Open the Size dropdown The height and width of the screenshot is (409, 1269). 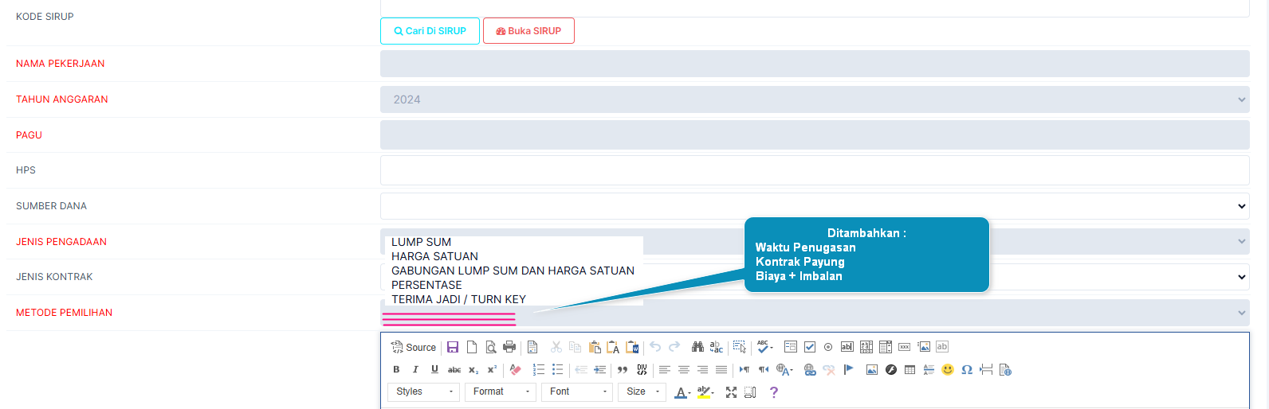pos(642,391)
